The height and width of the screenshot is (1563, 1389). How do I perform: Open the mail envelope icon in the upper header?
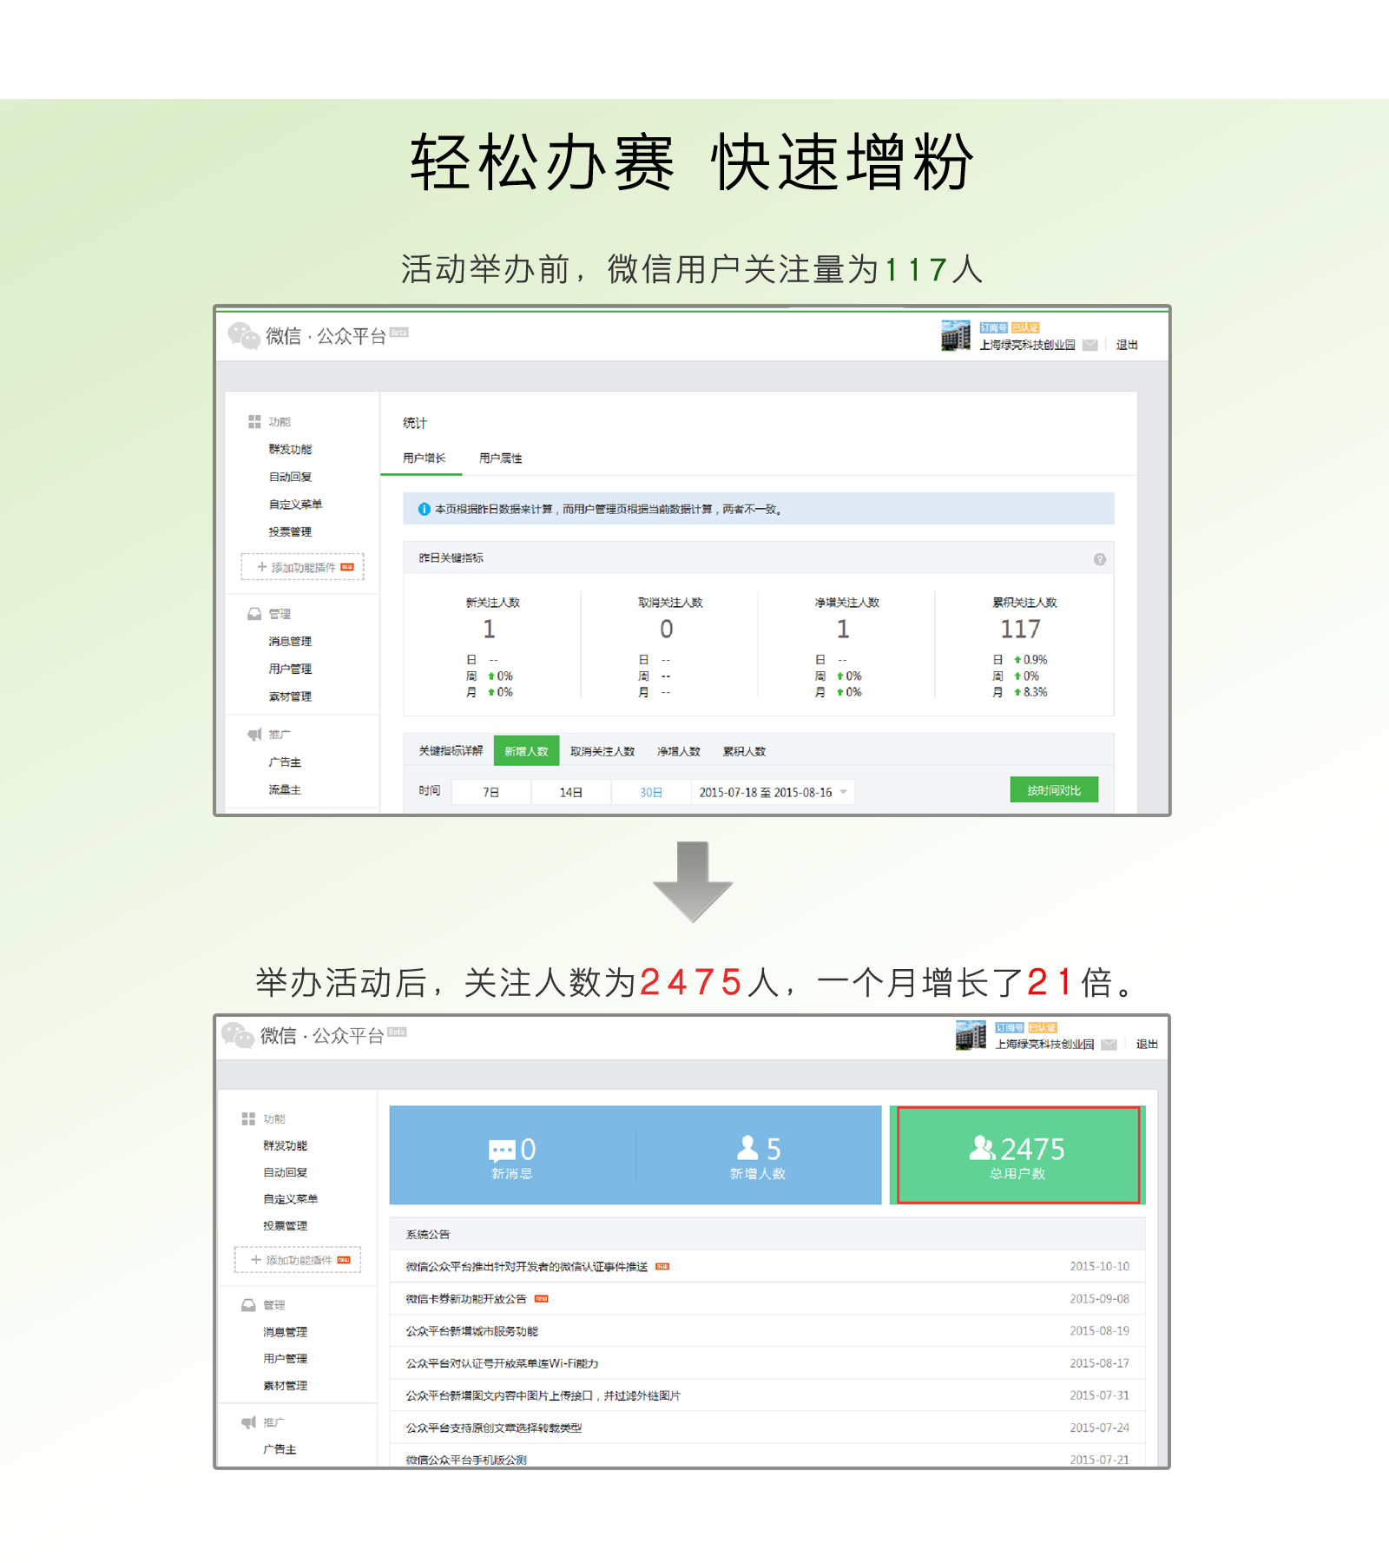click(1090, 346)
